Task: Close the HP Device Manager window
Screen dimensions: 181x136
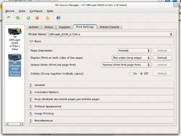Action: pos(176,5)
